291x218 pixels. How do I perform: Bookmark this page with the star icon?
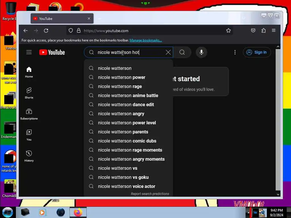click(228, 30)
